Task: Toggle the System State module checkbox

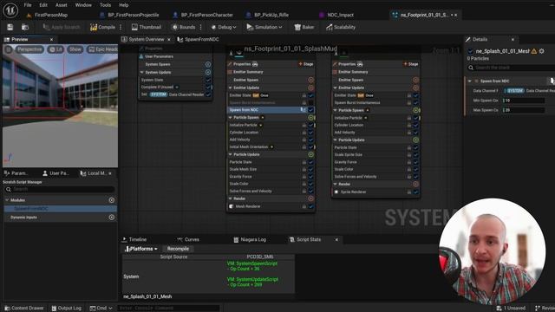Action: pos(208,81)
